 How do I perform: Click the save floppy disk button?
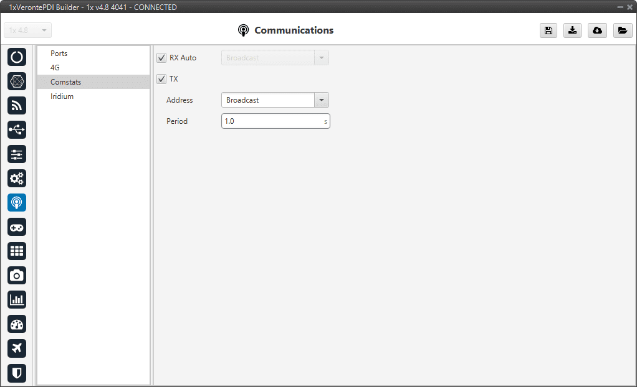tap(548, 30)
